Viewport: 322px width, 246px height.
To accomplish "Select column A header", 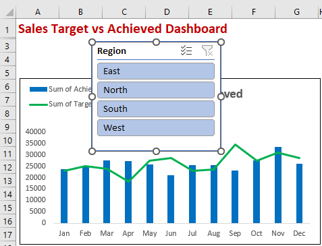I will point(38,12).
